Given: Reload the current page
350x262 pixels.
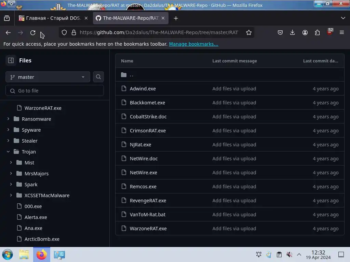Looking at the screenshot, I should click(33, 32).
